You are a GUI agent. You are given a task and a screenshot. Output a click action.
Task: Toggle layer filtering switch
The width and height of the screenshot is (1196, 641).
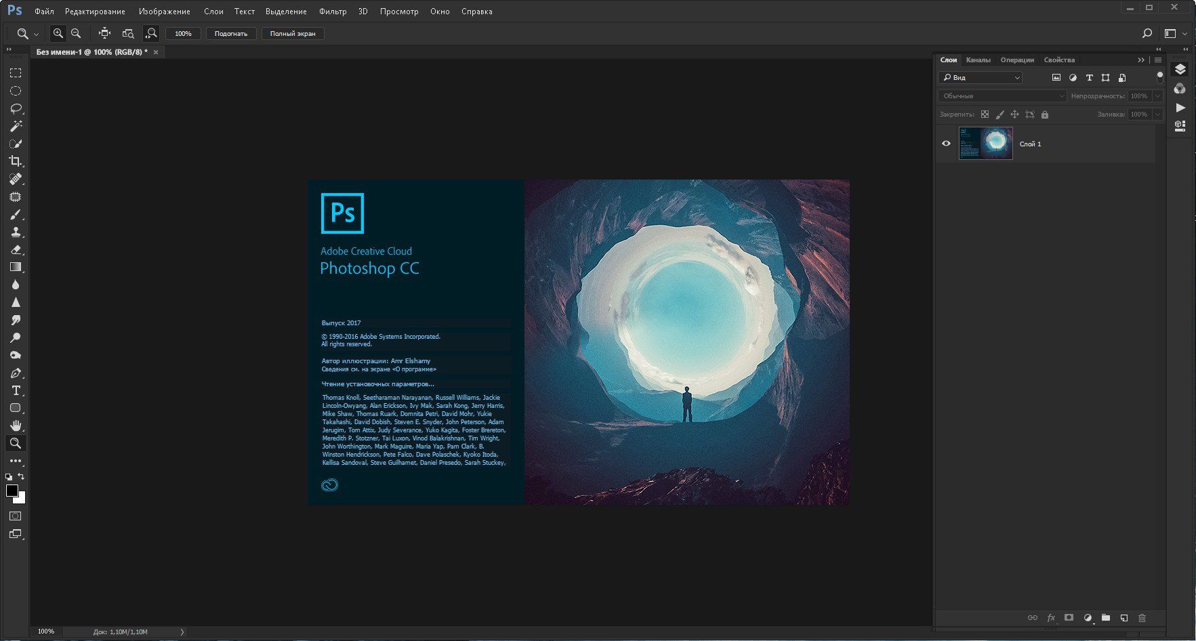point(1159,77)
